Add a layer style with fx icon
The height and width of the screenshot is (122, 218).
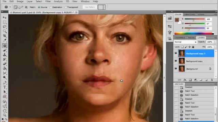(185, 80)
